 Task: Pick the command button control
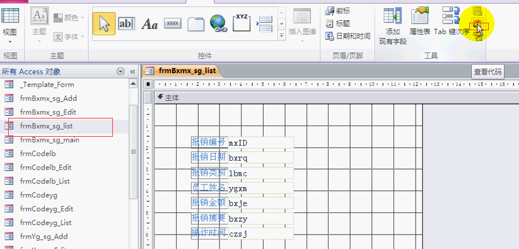(x=172, y=24)
